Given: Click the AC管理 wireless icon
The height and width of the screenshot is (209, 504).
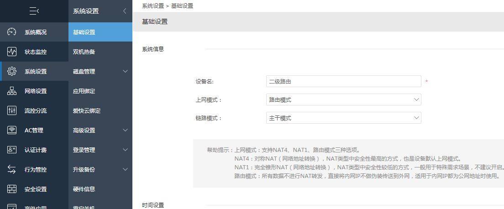Looking at the screenshot, I should coord(12,130).
